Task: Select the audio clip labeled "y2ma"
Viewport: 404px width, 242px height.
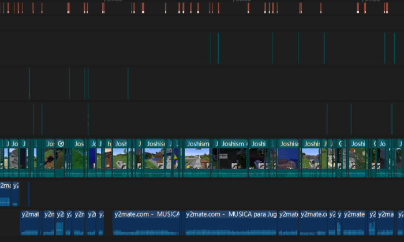Action: 385,223
